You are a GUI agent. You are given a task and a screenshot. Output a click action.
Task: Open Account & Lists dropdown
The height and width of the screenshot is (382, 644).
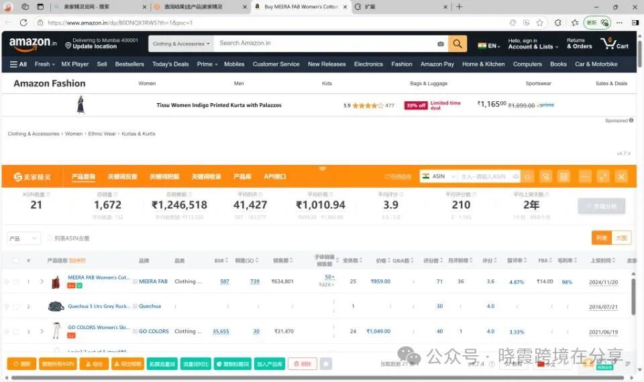(x=533, y=44)
